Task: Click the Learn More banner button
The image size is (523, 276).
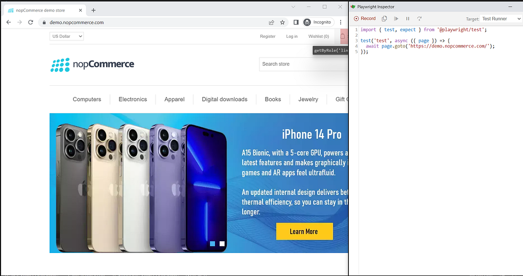Action: 304,231
